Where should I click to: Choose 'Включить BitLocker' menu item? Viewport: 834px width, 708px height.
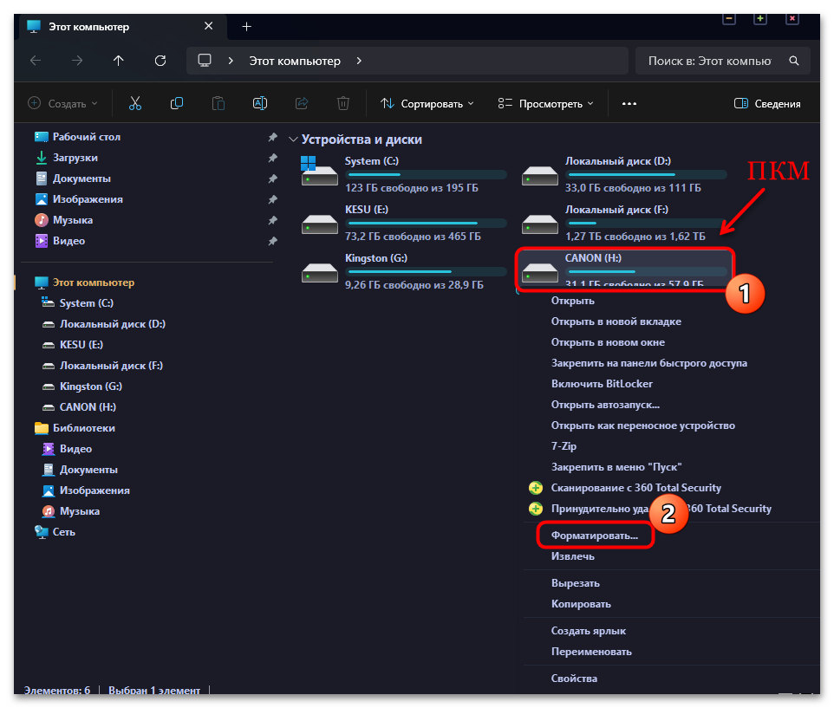pyautogui.click(x=602, y=384)
